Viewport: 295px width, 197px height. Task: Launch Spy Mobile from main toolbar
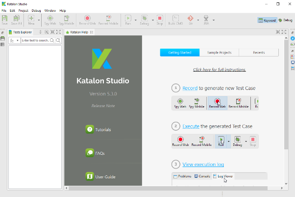click(67, 20)
